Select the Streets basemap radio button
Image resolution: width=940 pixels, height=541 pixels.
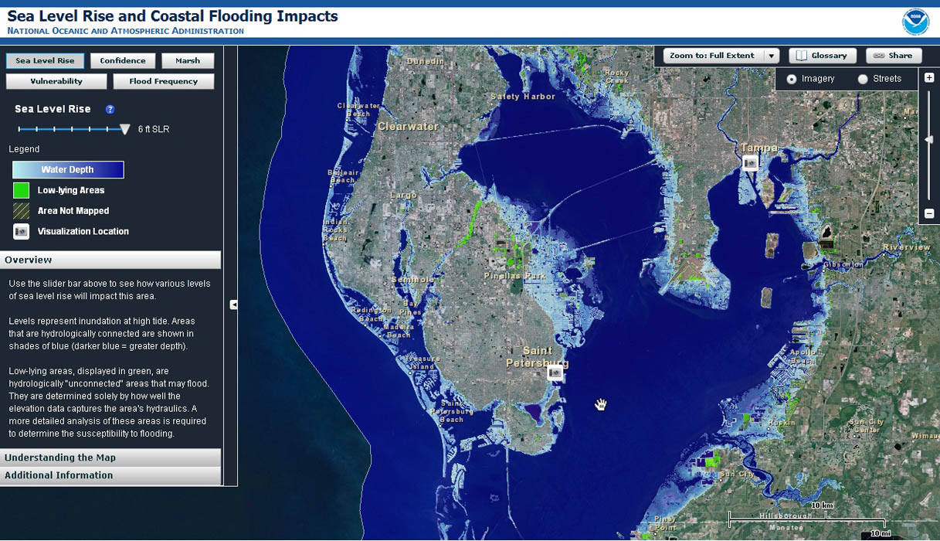pos(863,79)
